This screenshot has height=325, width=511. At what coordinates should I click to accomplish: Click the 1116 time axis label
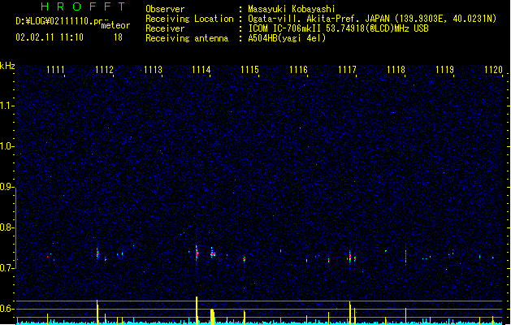coord(298,70)
